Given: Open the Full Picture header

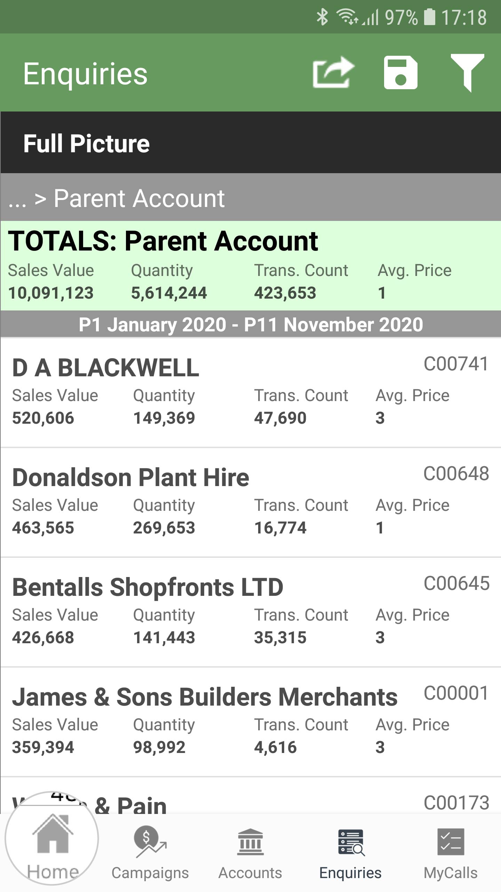Looking at the screenshot, I should [x=250, y=143].
